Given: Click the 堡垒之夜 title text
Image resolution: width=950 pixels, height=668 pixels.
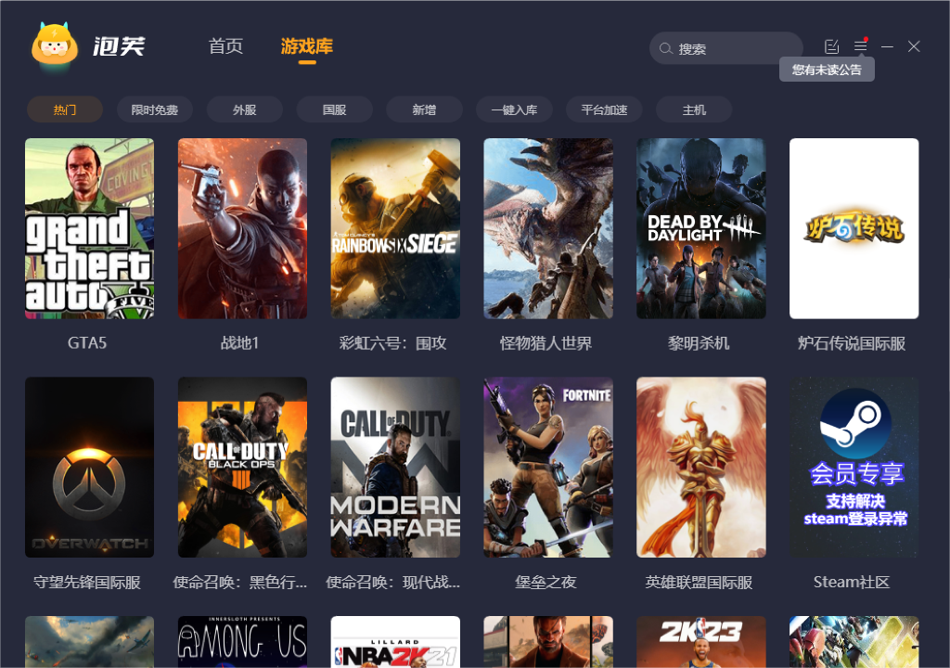Looking at the screenshot, I should click(546, 582).
